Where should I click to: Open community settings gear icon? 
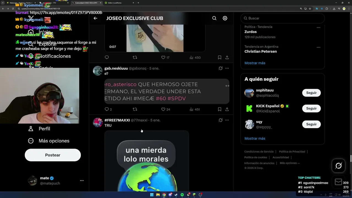point(225,18)
